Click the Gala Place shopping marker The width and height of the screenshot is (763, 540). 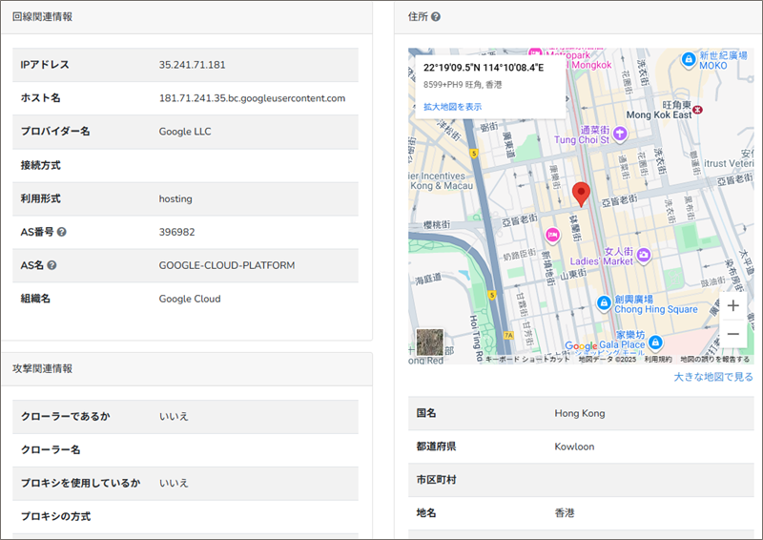point(655,343)
